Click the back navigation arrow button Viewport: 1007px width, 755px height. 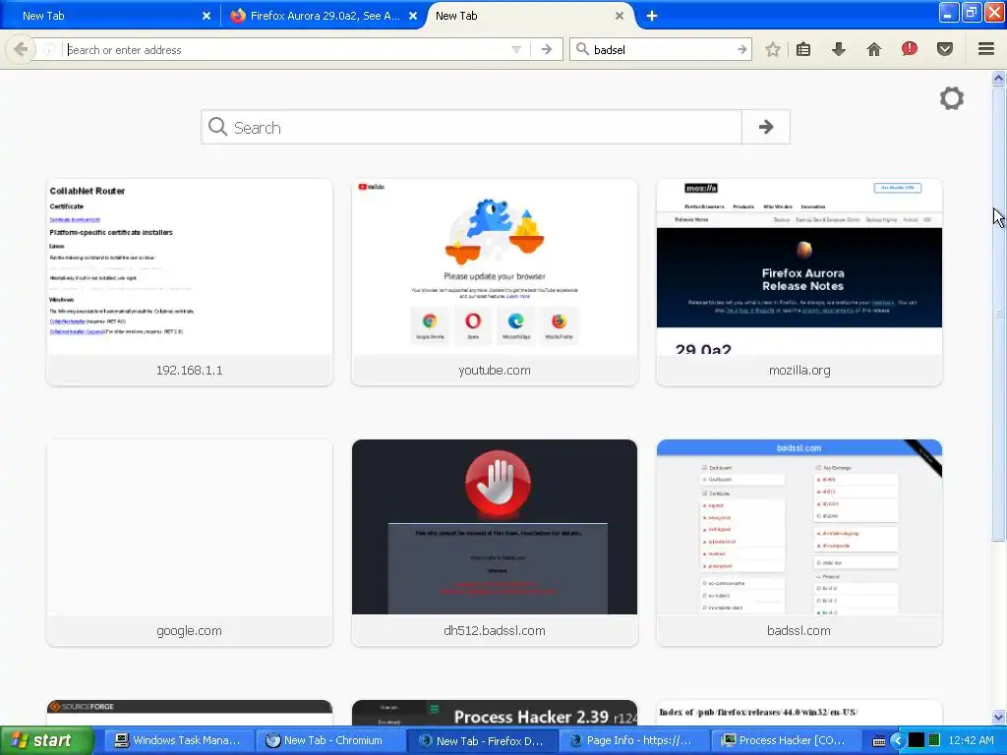point(21,49)
